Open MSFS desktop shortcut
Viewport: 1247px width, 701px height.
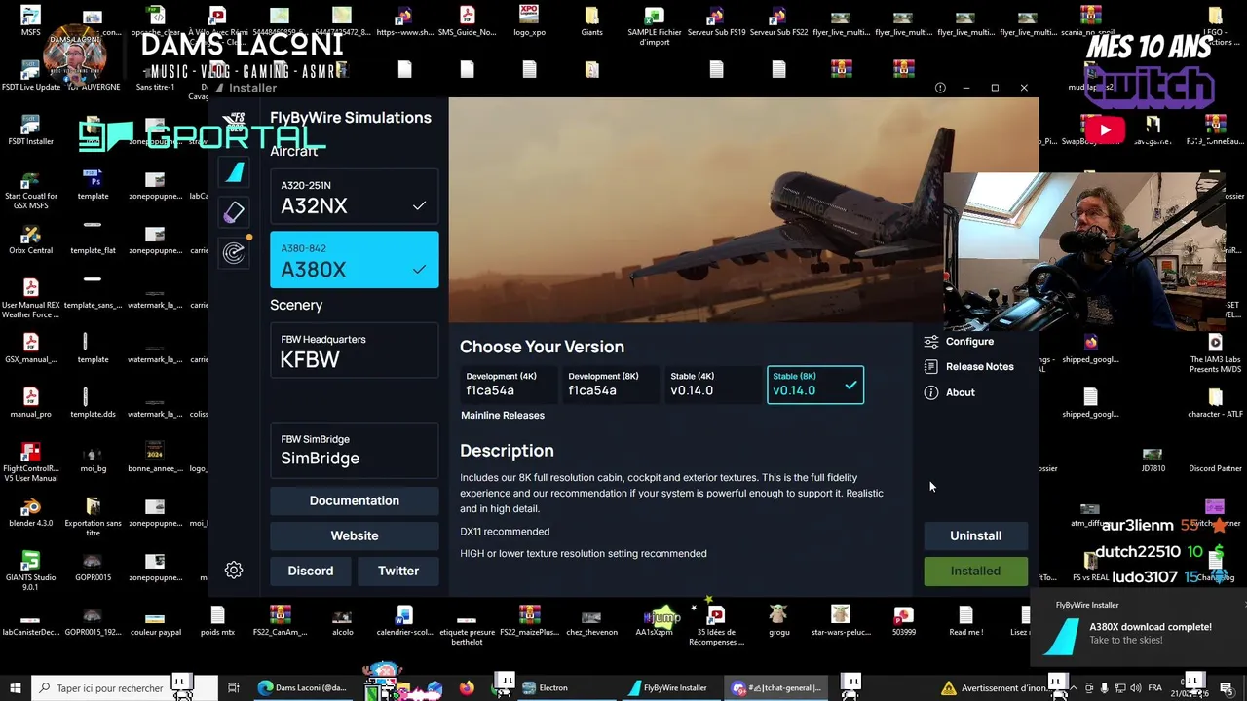(30, 22)
